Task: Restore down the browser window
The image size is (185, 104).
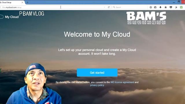Action: tap(179, 2)
